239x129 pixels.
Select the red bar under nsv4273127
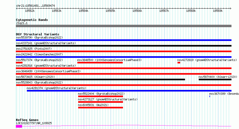click(100, 102)
